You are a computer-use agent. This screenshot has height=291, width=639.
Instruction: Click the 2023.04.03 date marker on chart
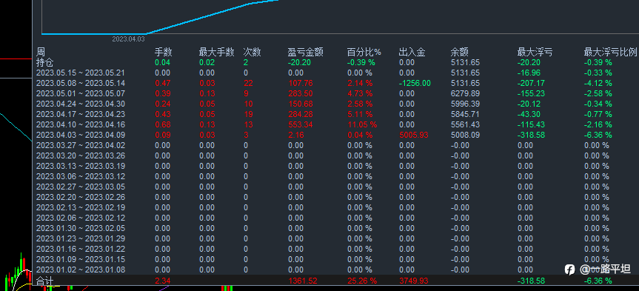coord(128,39)
